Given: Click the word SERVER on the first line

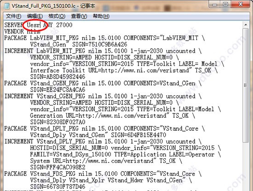Looking at the screenshot, I should pos(14,25).
